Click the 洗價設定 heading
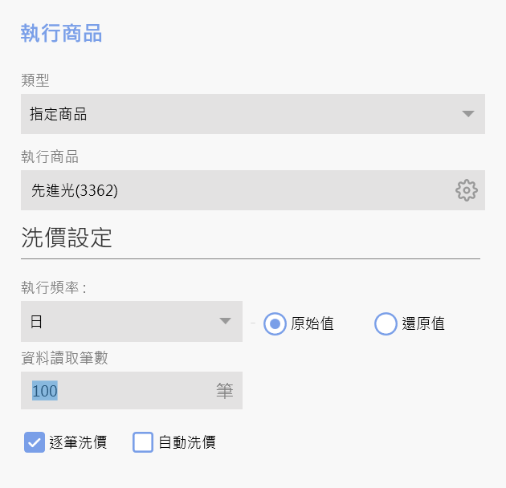This screenshot has height=488, width=506. click(67, 238)
